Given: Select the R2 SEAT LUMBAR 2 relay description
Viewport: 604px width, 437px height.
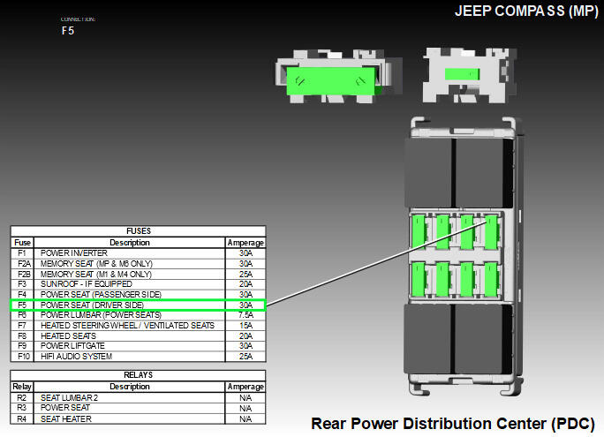Looking at the screenshot, I should (70, 398).
